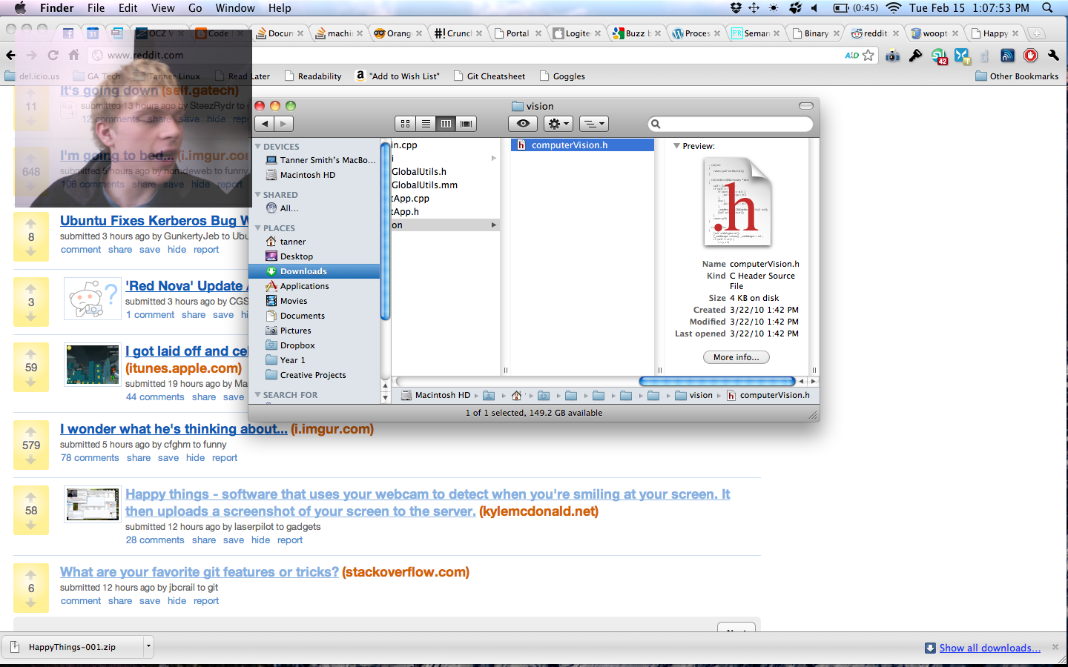This screenshot has height=667, width=1068.
Task: Collapse the DEVICES sidebar section
Action: pos(258,147)
